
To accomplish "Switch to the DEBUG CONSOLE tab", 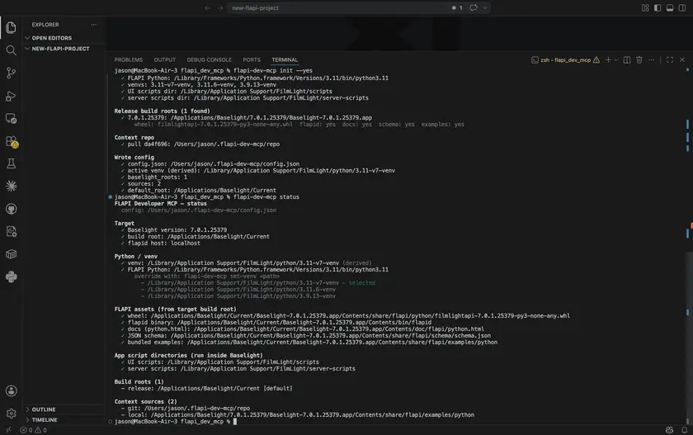I will (209, 59).
